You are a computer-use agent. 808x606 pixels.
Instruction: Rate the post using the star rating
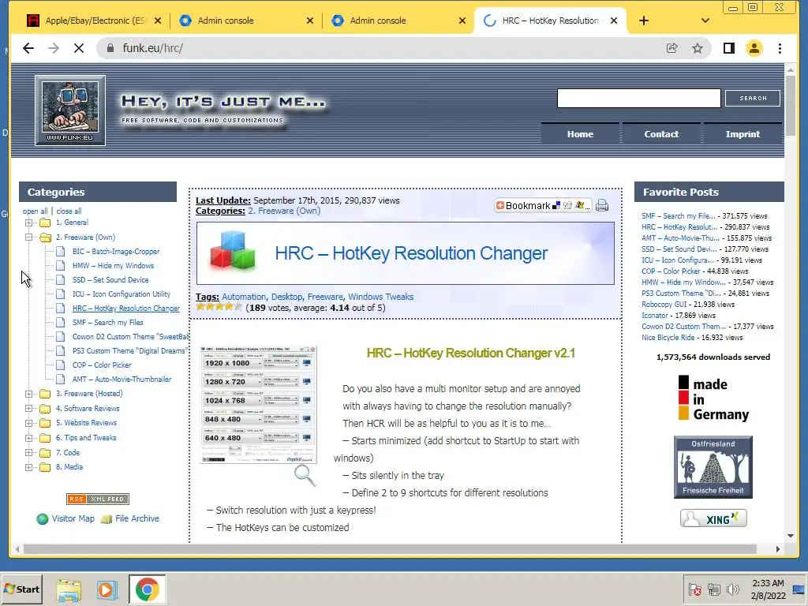point(219,307)
